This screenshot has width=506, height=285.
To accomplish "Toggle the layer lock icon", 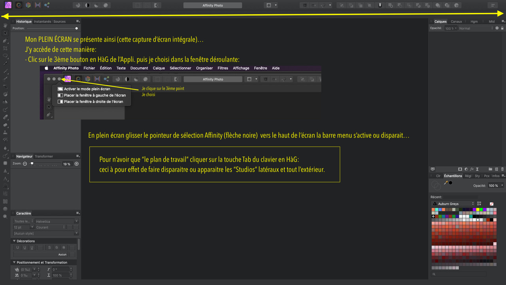I will [502, 28].
